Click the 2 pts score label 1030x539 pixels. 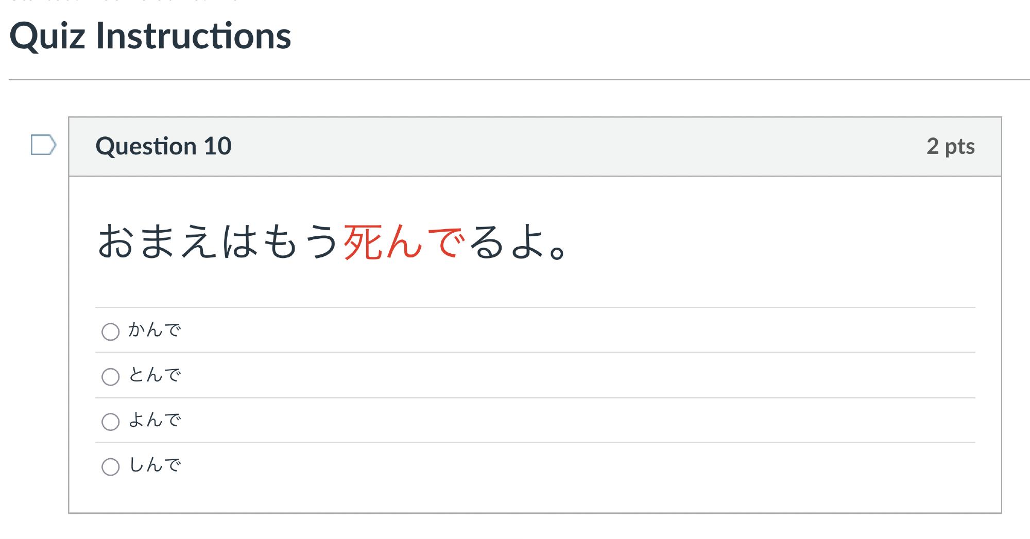click(x=950, y=146)
